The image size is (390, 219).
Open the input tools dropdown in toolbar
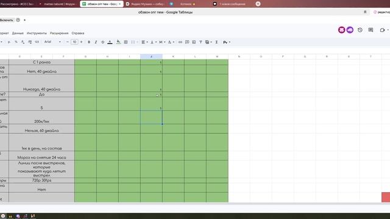pos(226,42)
